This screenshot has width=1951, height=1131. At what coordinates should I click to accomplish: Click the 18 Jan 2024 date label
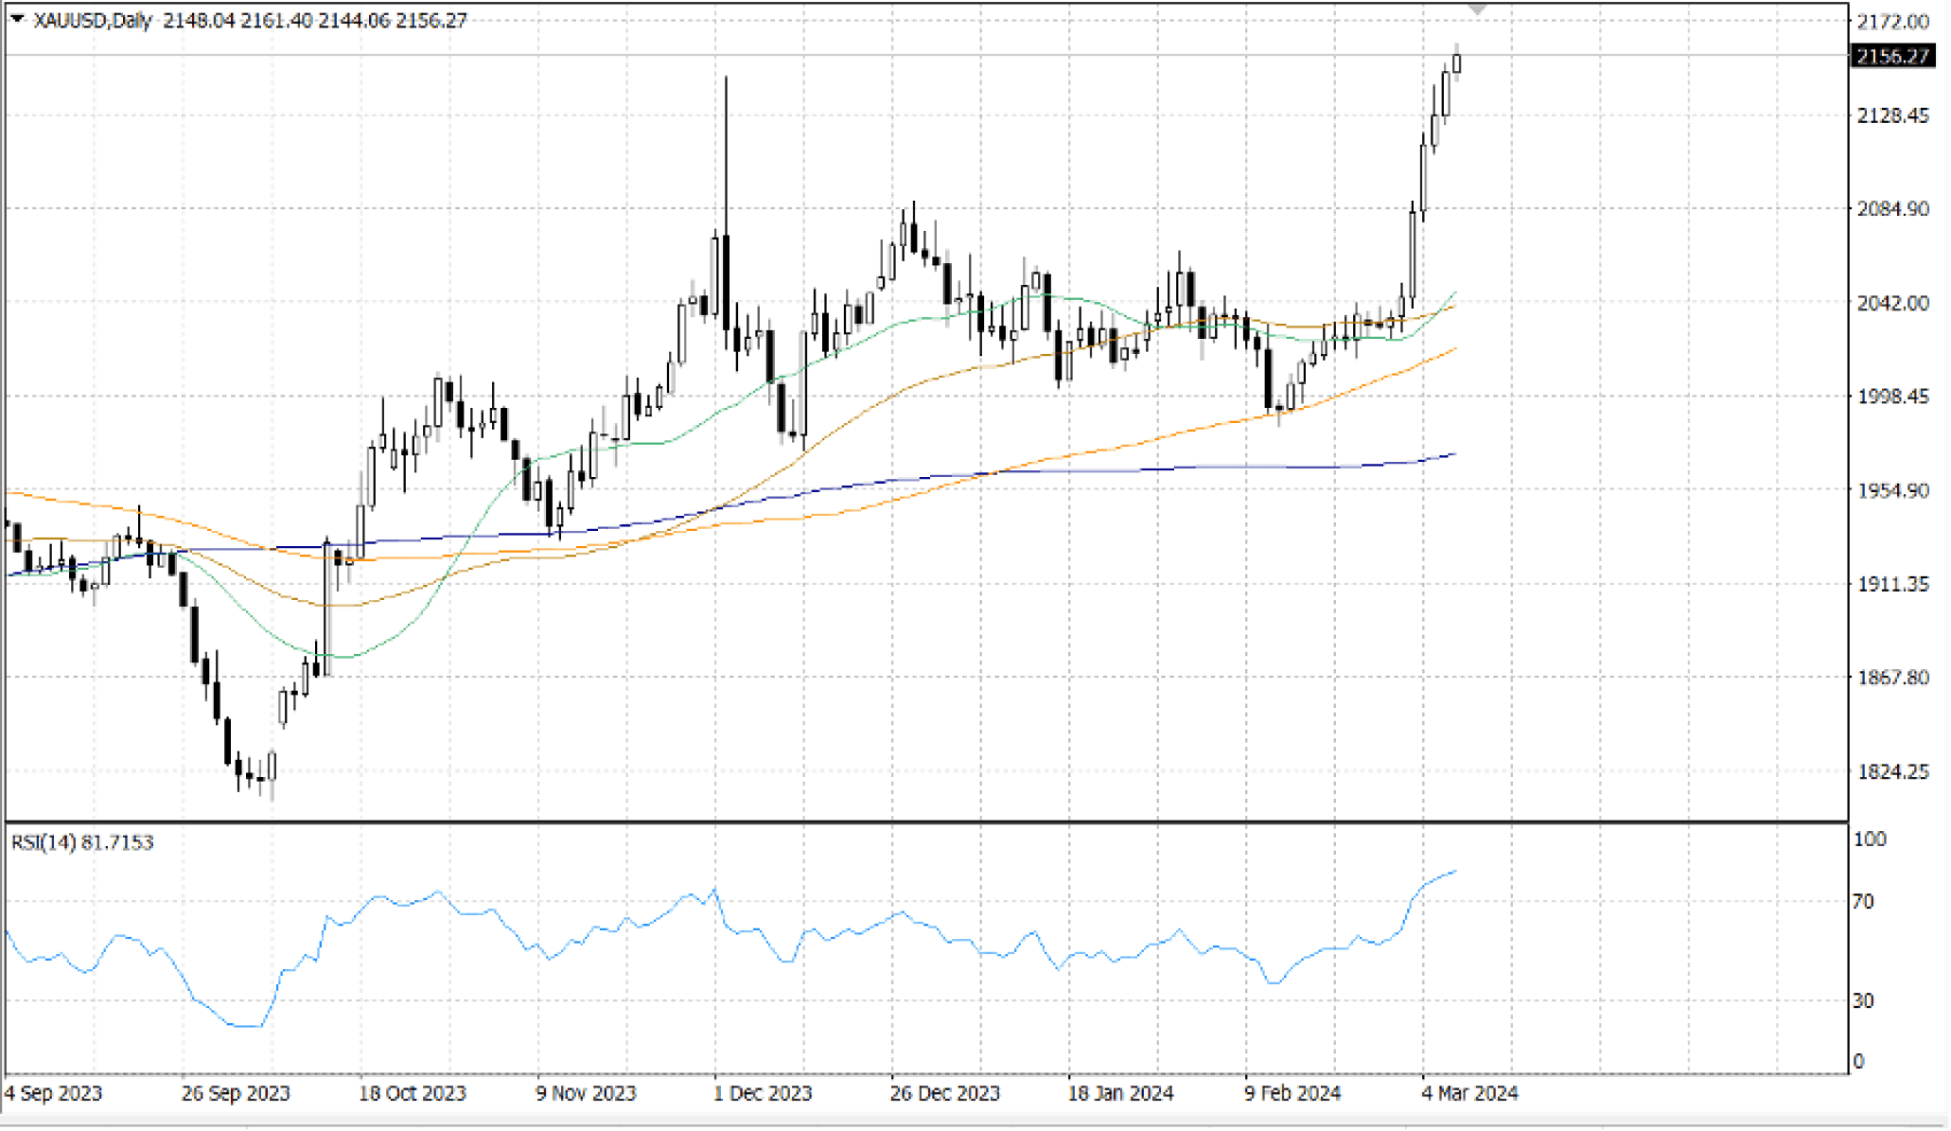pyautogui.click(x=1120, y=1093)
